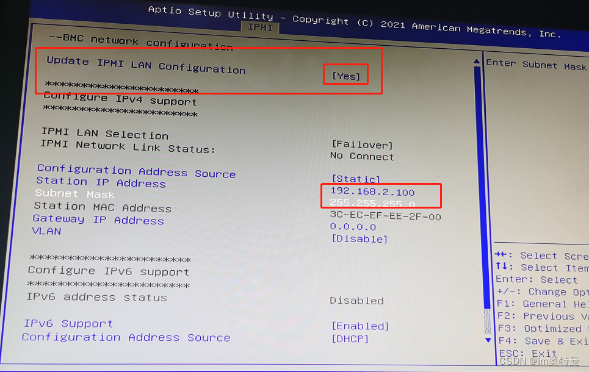Select IPMI LAN Selection row
The image size is (589, 372).
pos(105,134)
